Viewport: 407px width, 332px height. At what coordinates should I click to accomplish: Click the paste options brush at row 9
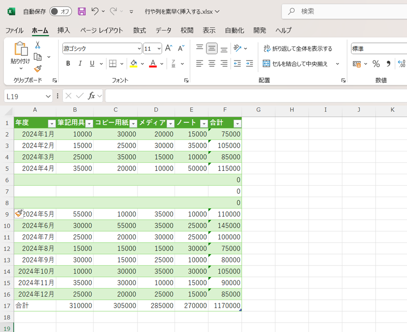[x=19, y=214]
